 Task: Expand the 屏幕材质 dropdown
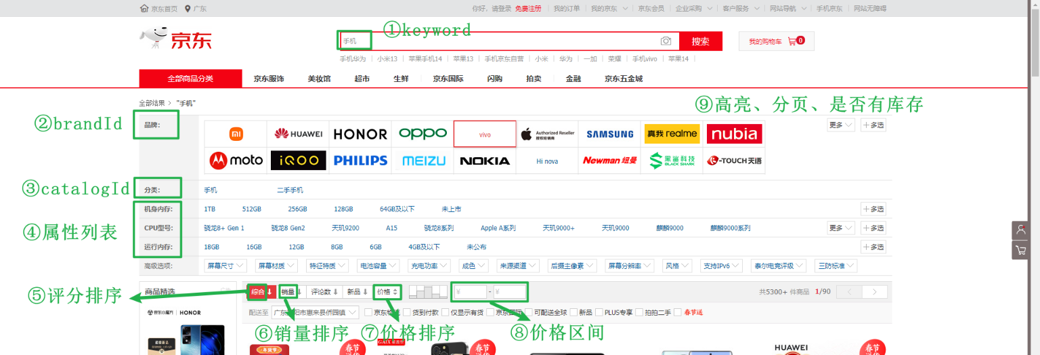point(276,266)
